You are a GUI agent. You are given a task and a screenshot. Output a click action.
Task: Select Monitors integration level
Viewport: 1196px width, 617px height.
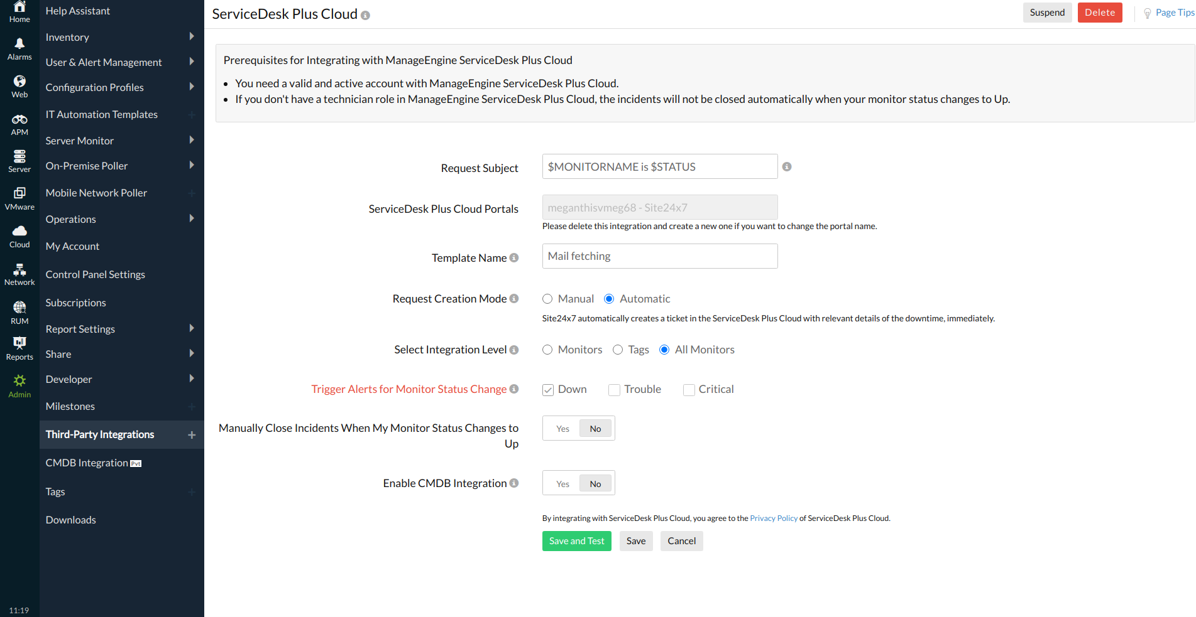click(x=547, y=350)
